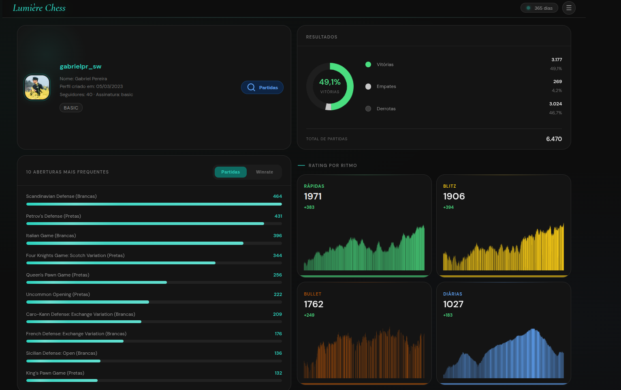
Task: Click the BASIC subscription badge
Action: [x=71, y=108]
